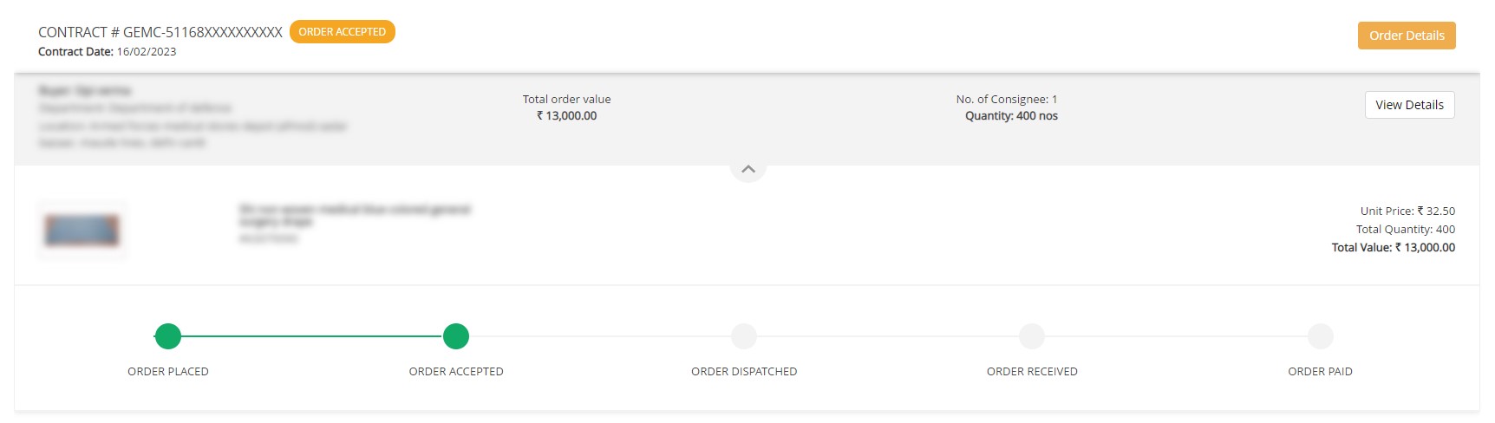Click the grey Order Received step circle
1495x423 pixels.
point(1032,336)
